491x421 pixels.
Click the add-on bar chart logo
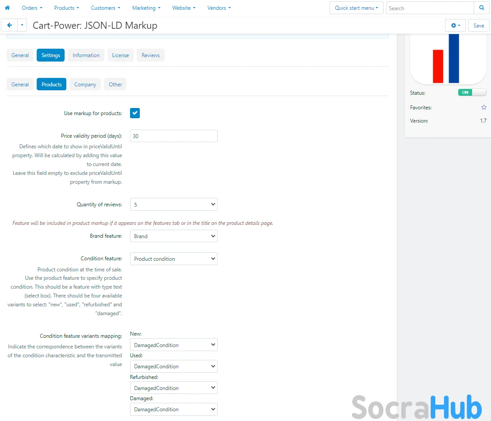448,59
